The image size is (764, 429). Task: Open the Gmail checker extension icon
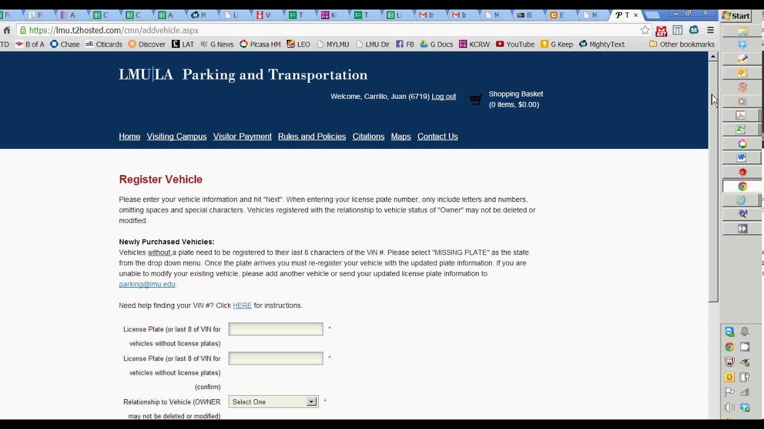click(661, 30)
